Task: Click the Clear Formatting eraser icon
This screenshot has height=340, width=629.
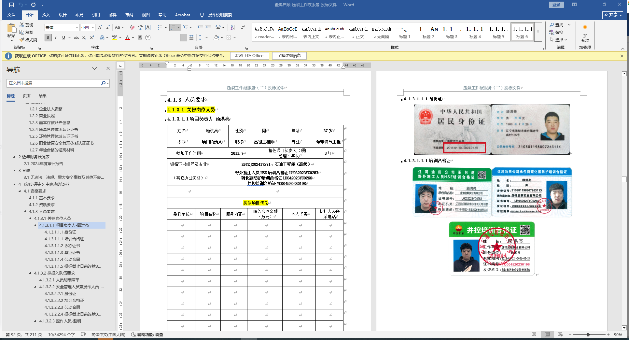Action: point(132,27)
